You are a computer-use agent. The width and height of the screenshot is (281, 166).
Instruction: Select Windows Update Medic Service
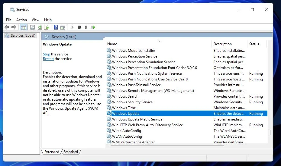(137, 119)
